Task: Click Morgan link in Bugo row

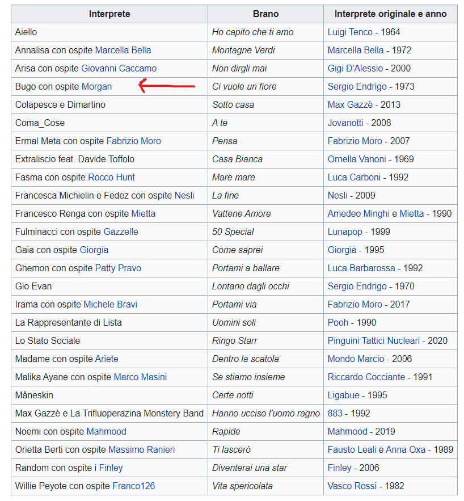Action: click(x=96, y=87)
